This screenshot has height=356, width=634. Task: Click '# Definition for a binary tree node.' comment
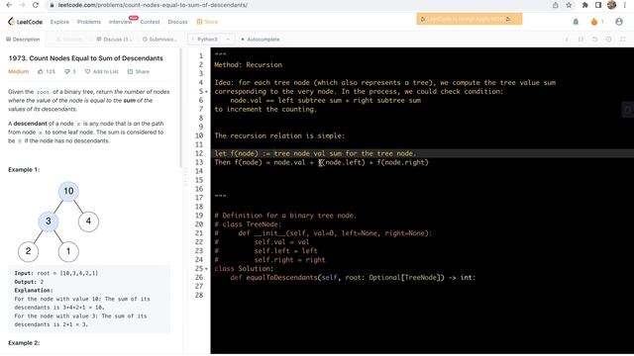(285, 216)
